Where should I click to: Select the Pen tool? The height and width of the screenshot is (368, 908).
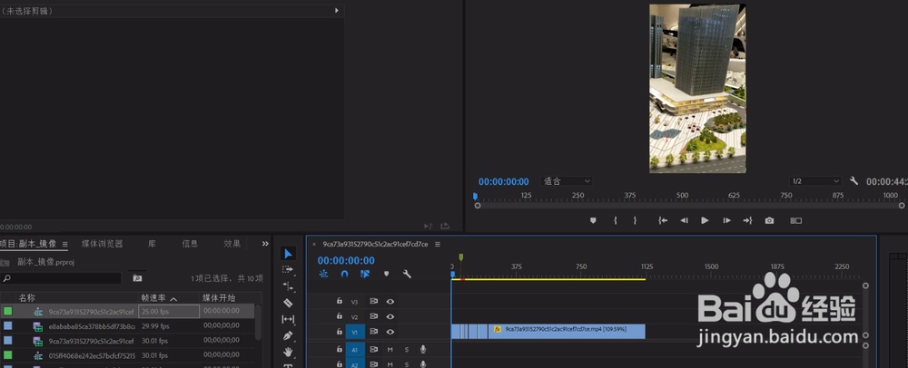pos(288,335)
